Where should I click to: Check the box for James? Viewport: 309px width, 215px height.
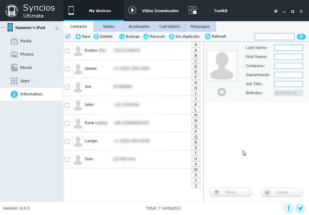click(x=67, y=69)
